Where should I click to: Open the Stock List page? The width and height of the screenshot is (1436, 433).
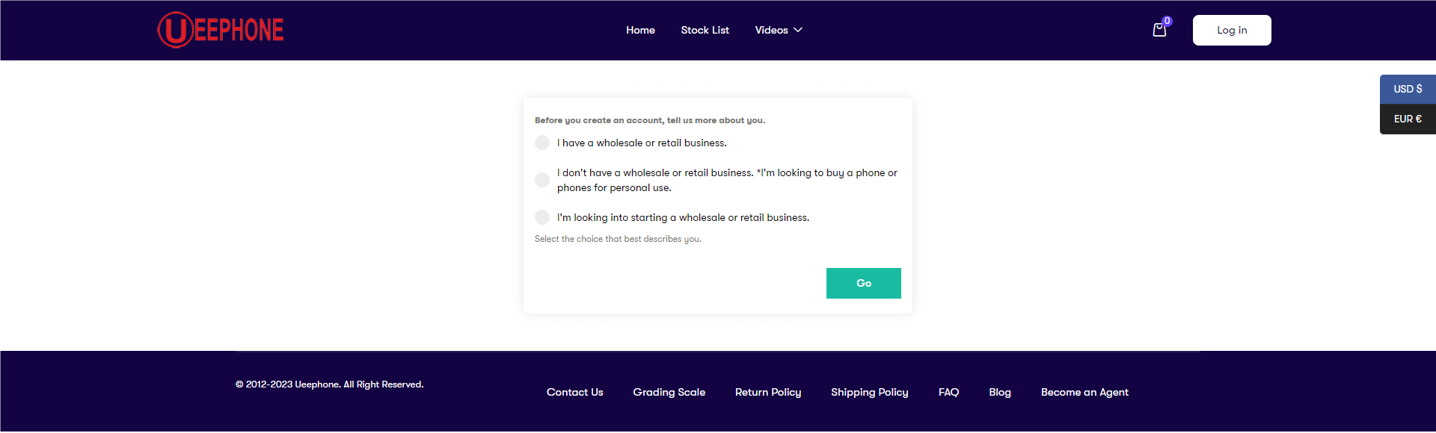[x=705, y=30]
